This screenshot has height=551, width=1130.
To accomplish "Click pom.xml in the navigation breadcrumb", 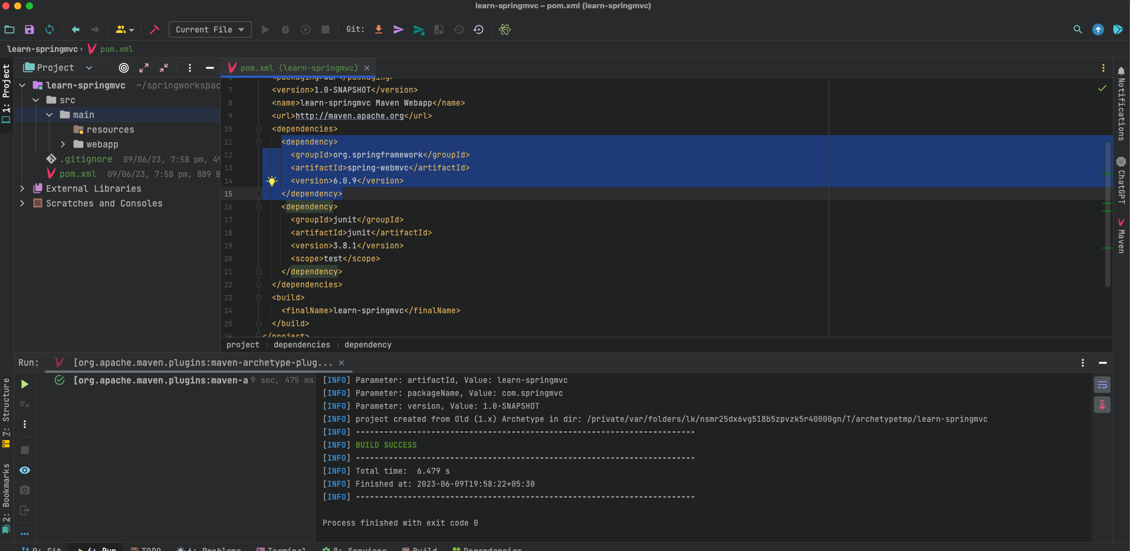I will [x=116, y=49].
